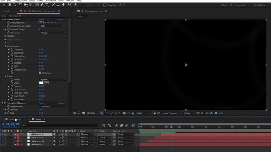Select the Rectangle shape tool
This screenshot has width=271, height=152.
pos(37,5)
